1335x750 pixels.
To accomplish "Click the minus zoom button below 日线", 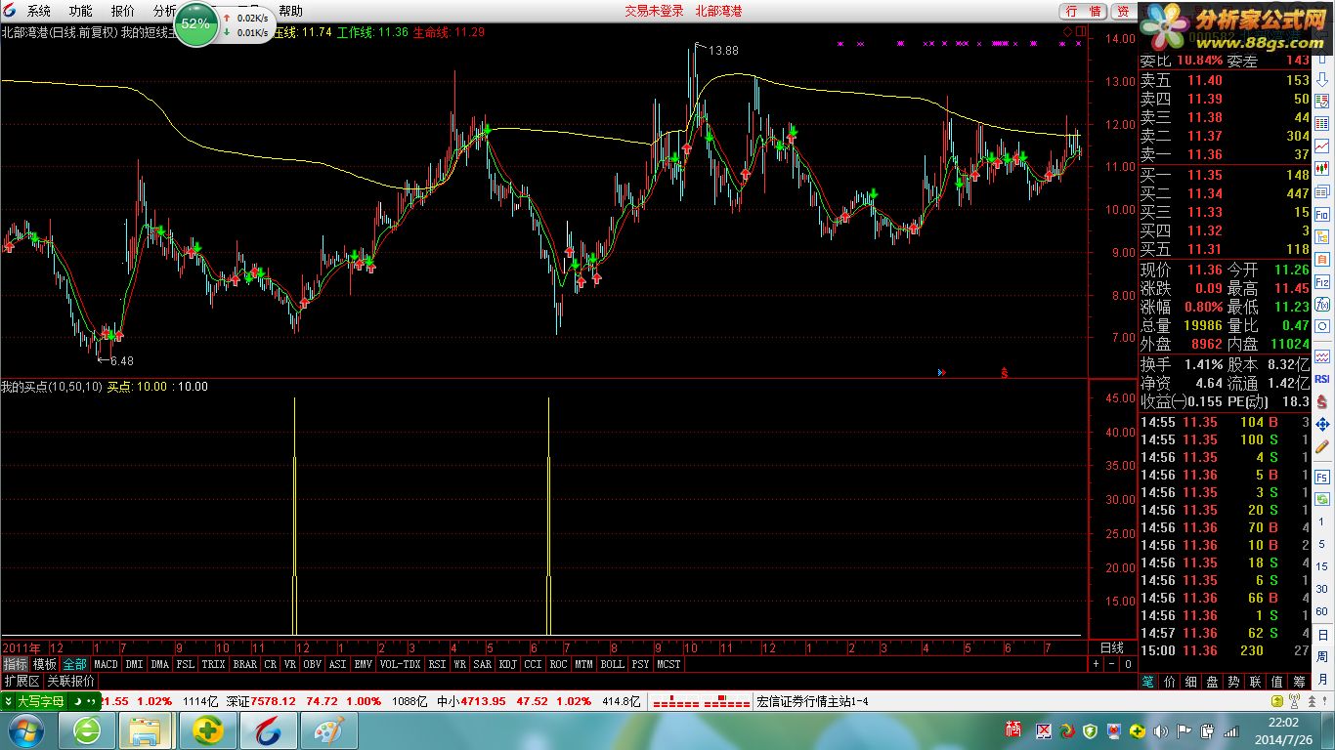I will coord(1111,664).
